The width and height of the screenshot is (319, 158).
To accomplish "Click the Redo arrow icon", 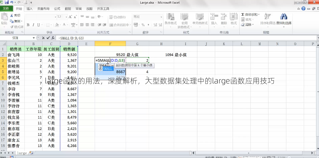I will coord(19,3).
